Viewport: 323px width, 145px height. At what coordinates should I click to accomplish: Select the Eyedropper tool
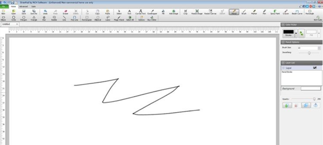(152, 12)
